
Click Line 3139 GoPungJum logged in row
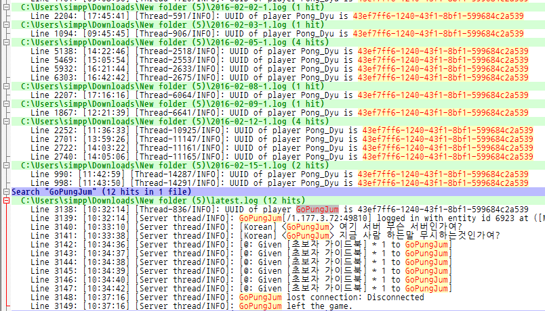[288, 218]
